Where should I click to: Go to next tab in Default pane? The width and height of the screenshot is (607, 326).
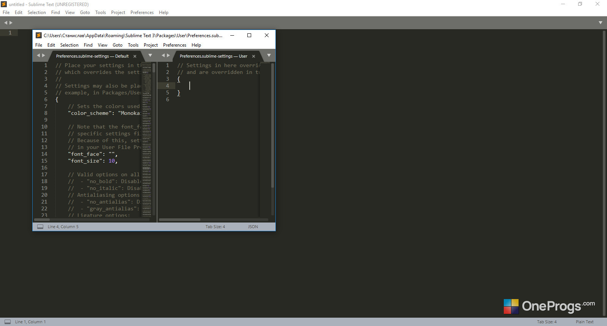click(44, 55)
